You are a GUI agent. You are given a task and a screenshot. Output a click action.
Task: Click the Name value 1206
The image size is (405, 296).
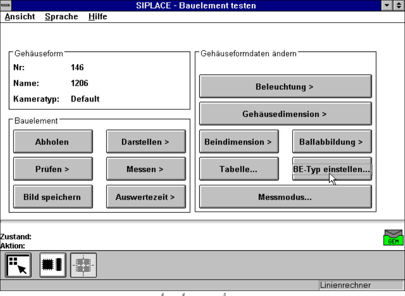pyautogui.click(x=80, y=83)
